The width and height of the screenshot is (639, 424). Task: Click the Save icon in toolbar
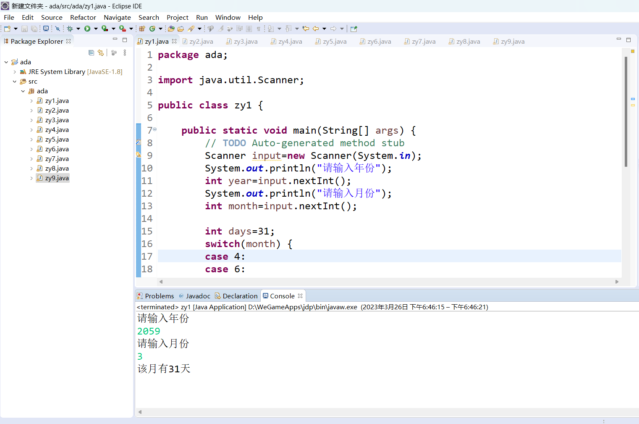click(x=24, y=29)
